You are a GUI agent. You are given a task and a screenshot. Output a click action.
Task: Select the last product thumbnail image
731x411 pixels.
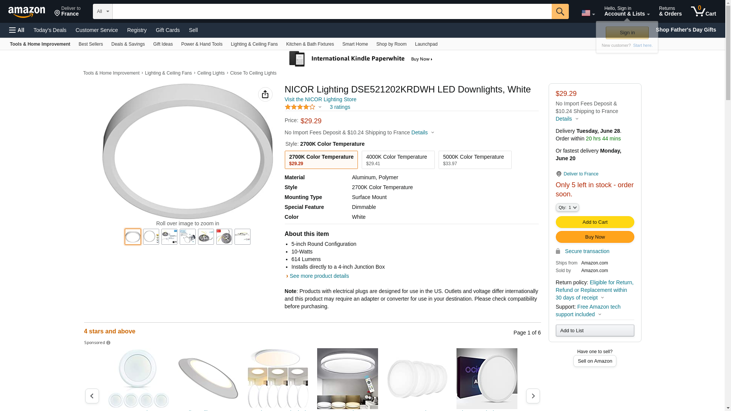[x=242, y=237]
